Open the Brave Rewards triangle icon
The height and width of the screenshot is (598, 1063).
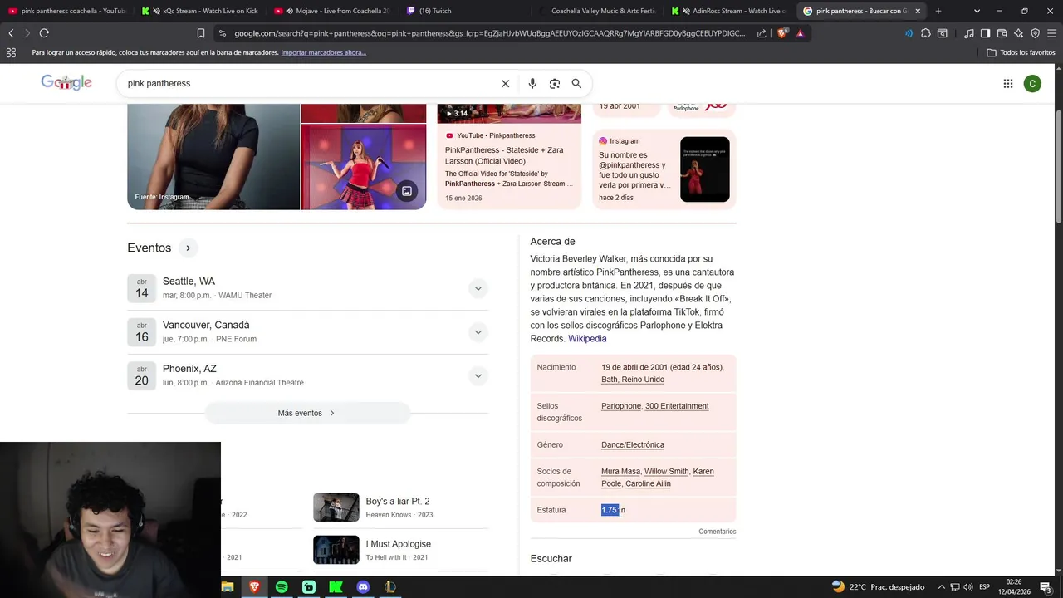[800, 33]
